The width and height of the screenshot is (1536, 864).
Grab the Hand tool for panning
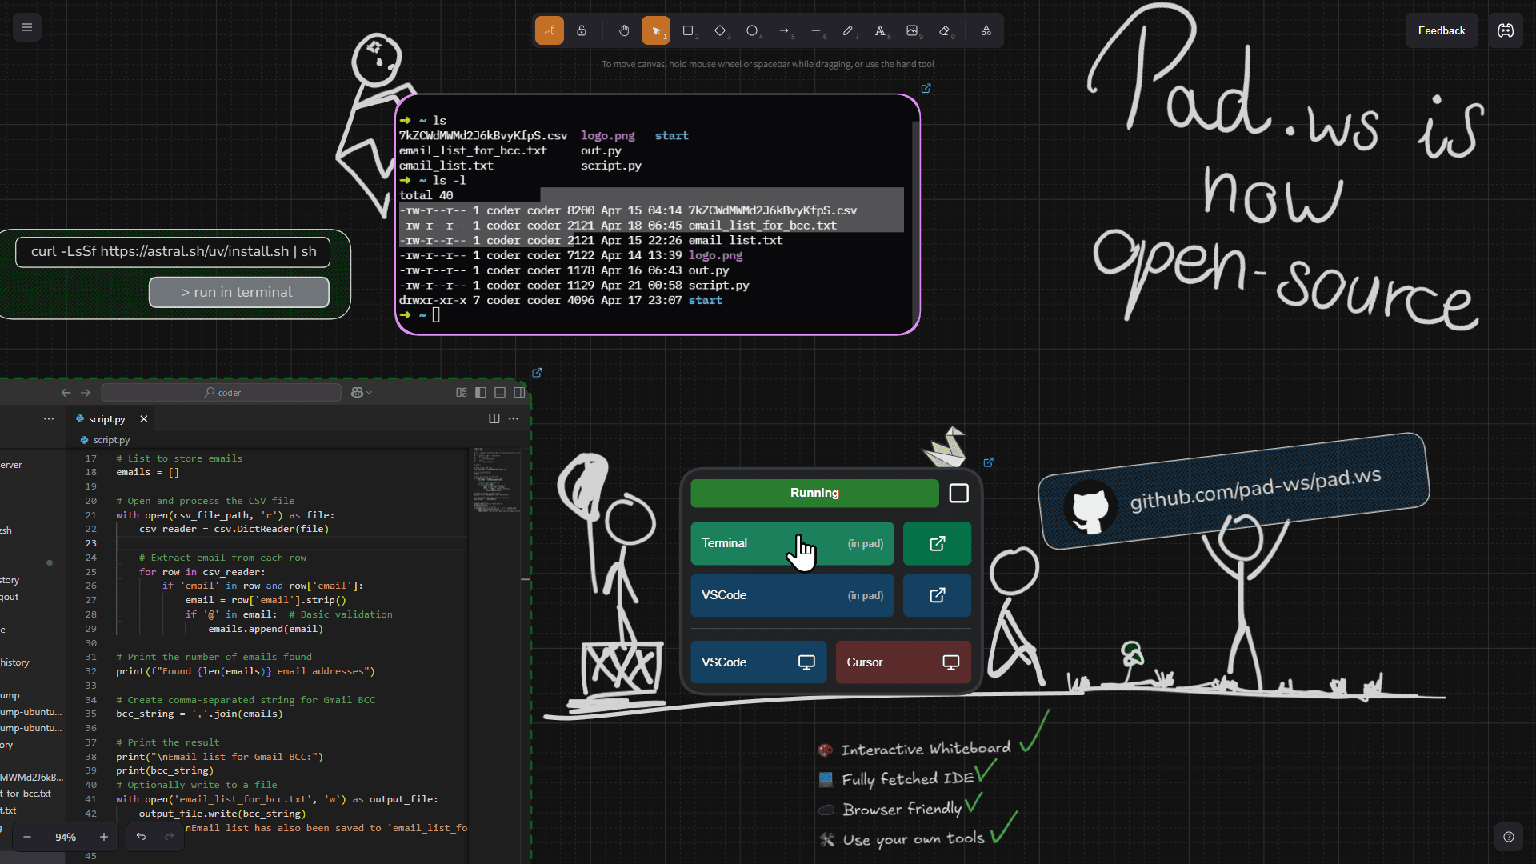pos(624,30)
